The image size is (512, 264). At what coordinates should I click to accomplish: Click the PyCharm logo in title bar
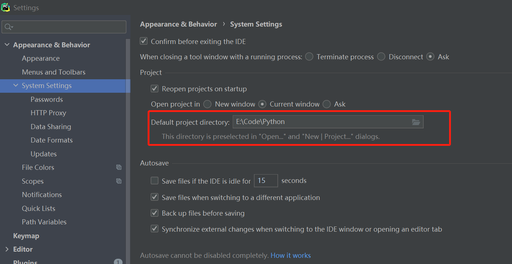(5, 7)
